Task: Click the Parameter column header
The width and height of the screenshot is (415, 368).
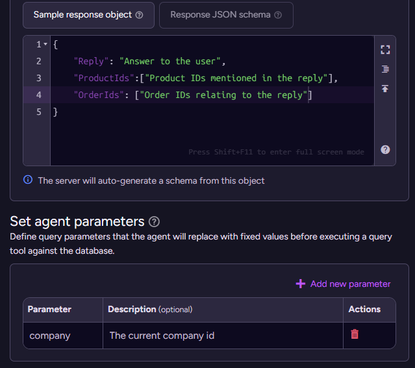Action: (49, 309)
